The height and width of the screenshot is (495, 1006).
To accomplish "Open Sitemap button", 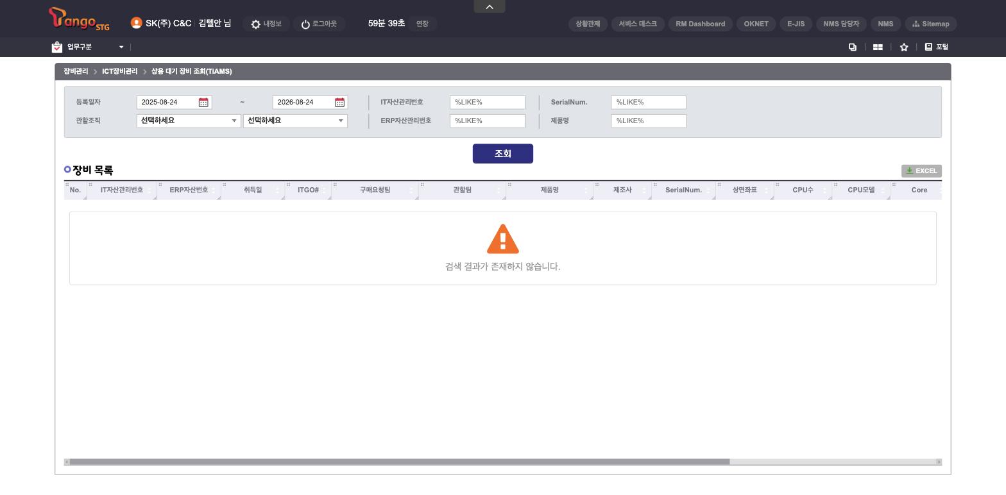I will pyautogui.click(x=931, y=24).
